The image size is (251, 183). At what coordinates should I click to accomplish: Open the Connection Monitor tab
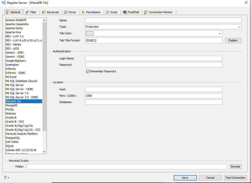point(159,12)
